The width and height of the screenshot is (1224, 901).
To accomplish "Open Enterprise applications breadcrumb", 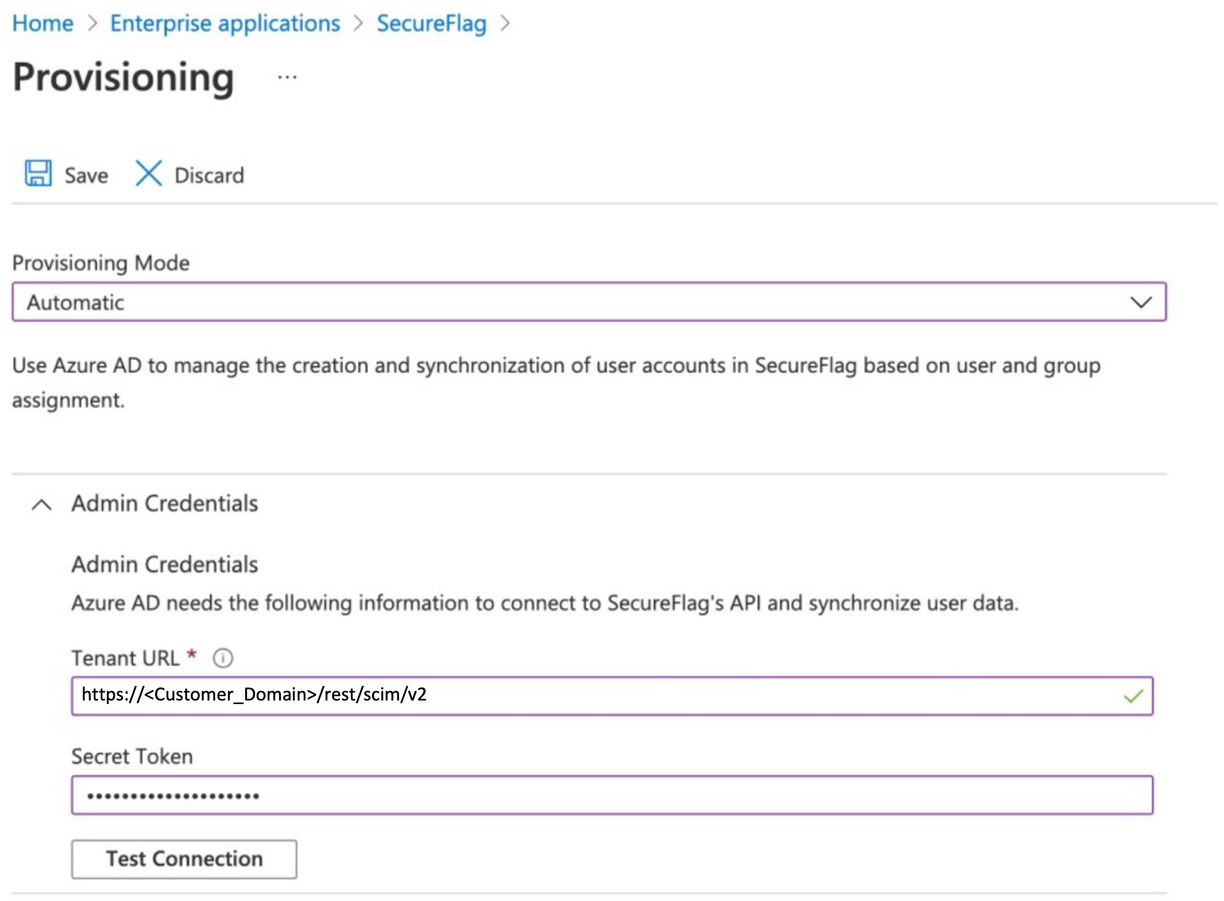I will 225,24.
